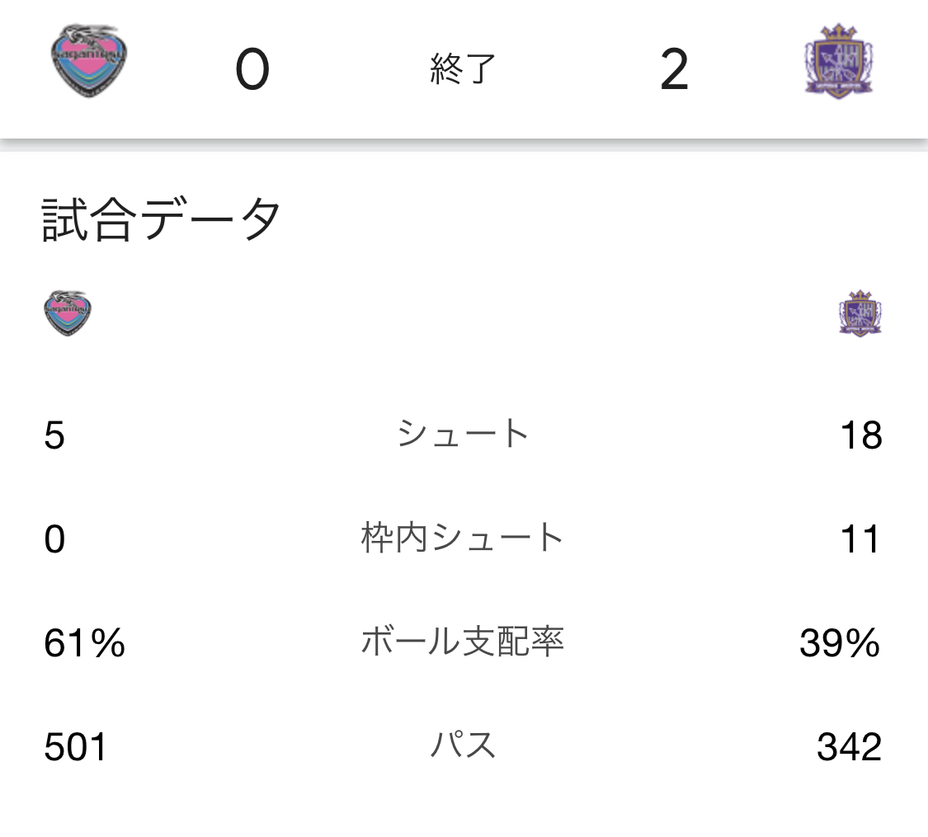Tap the パス stat label
The height and width of the screenshot is (837, 928).
pos(463,746)
